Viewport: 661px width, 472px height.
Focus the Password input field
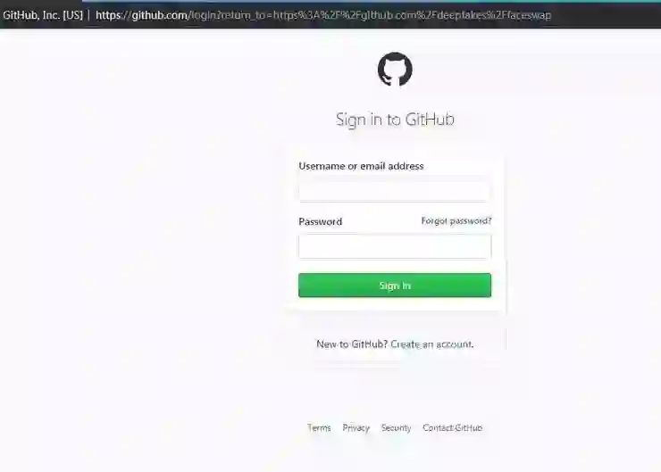(395, 246)
